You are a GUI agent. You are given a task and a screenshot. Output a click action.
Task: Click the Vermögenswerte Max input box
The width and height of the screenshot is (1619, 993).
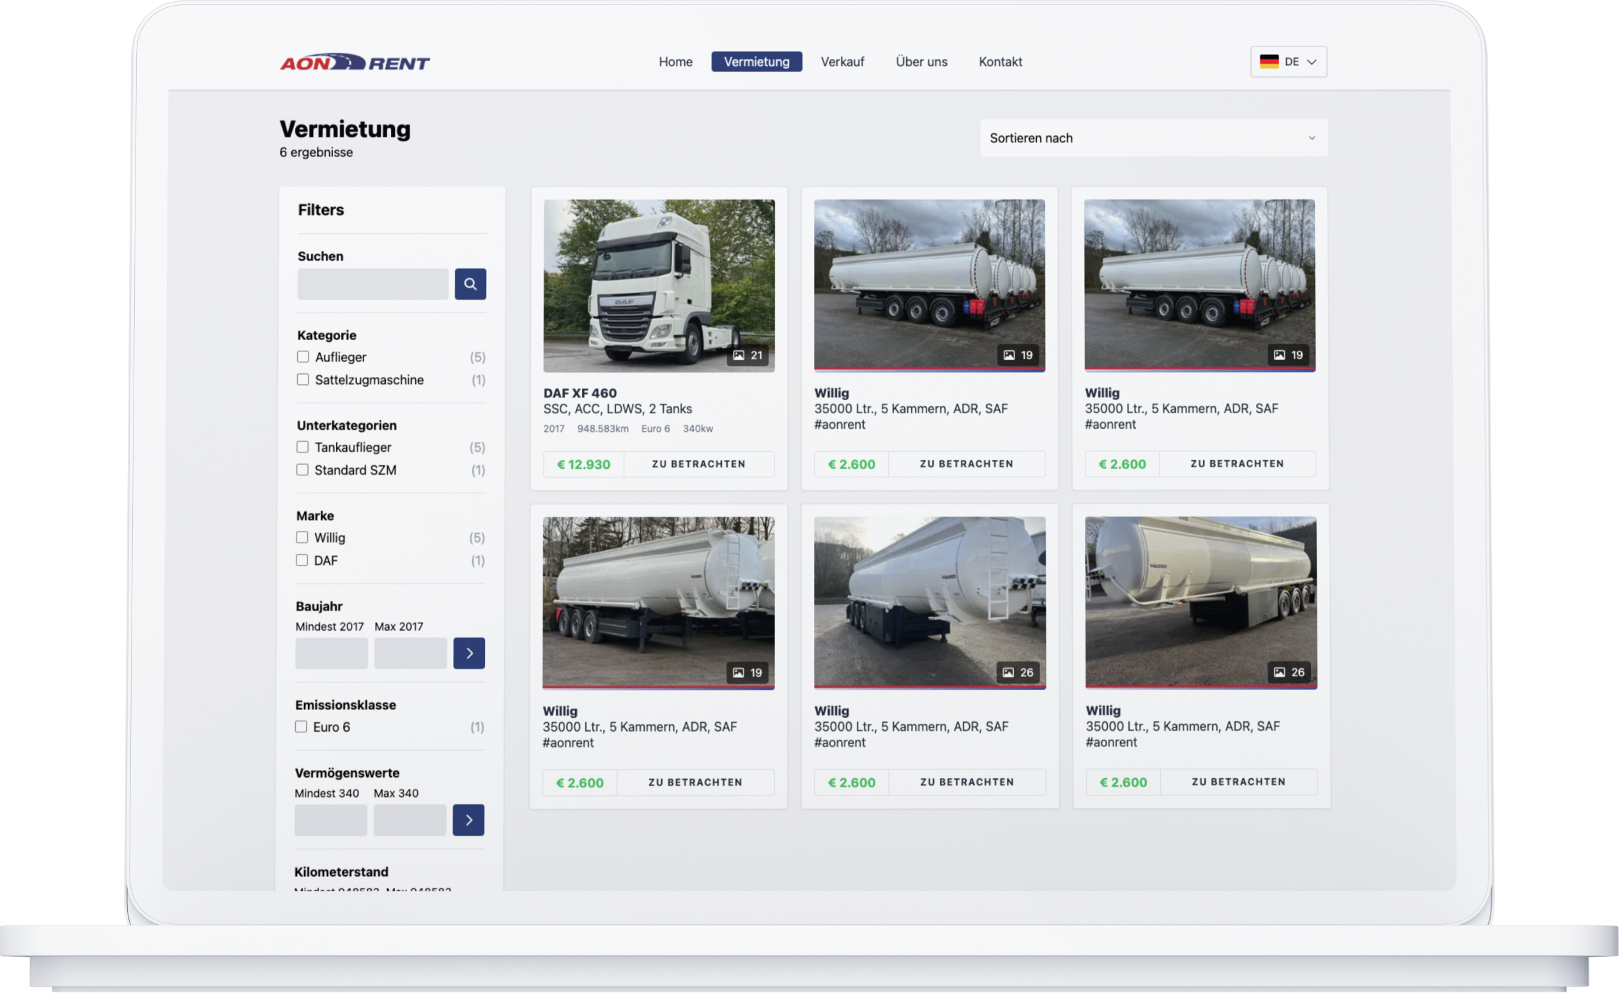pyautogui.click(x=410, y=820)
